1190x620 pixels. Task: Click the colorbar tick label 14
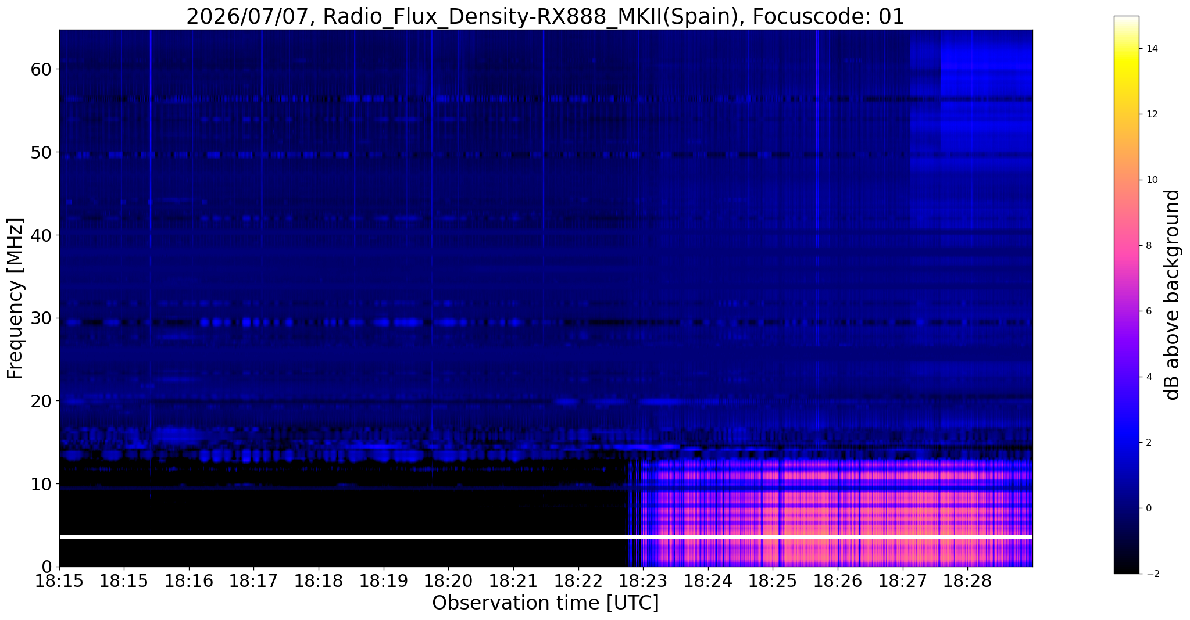point(1151,49)
